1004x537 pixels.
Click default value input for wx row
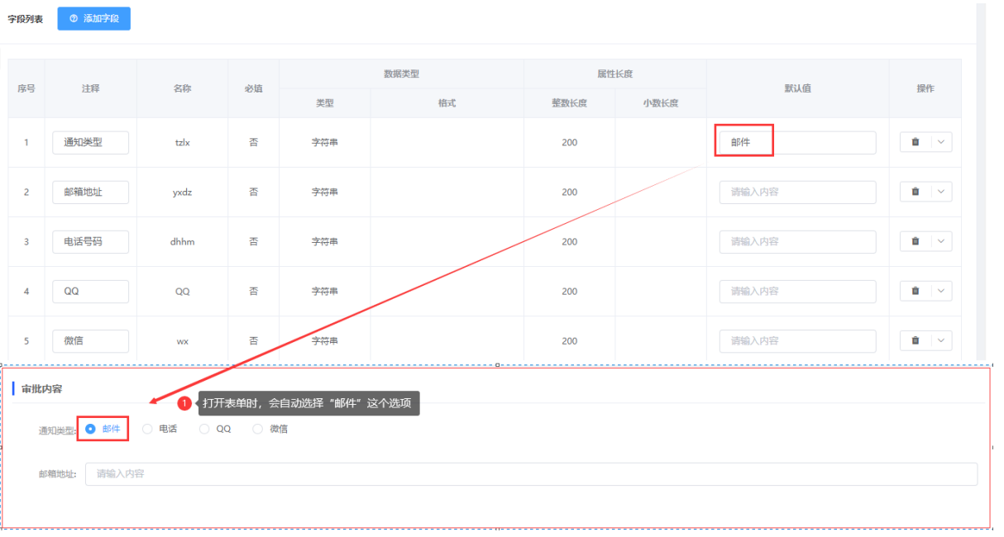pos(797,340)
